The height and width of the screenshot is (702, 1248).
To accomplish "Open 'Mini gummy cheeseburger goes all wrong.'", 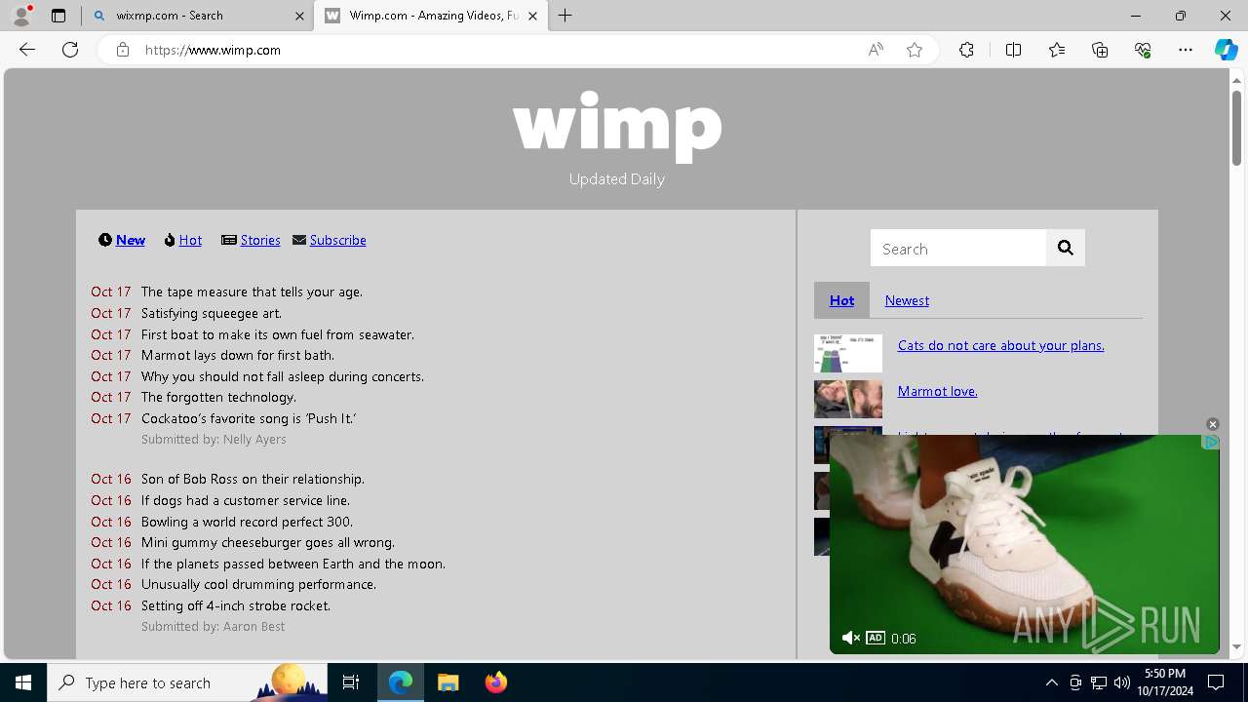I will (268, 542).
